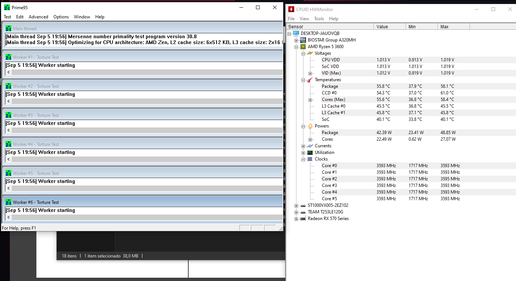Expand the Cores (Max) temperature entry
The height and width of the screenshot is (281, 516).
click(310, 100)
